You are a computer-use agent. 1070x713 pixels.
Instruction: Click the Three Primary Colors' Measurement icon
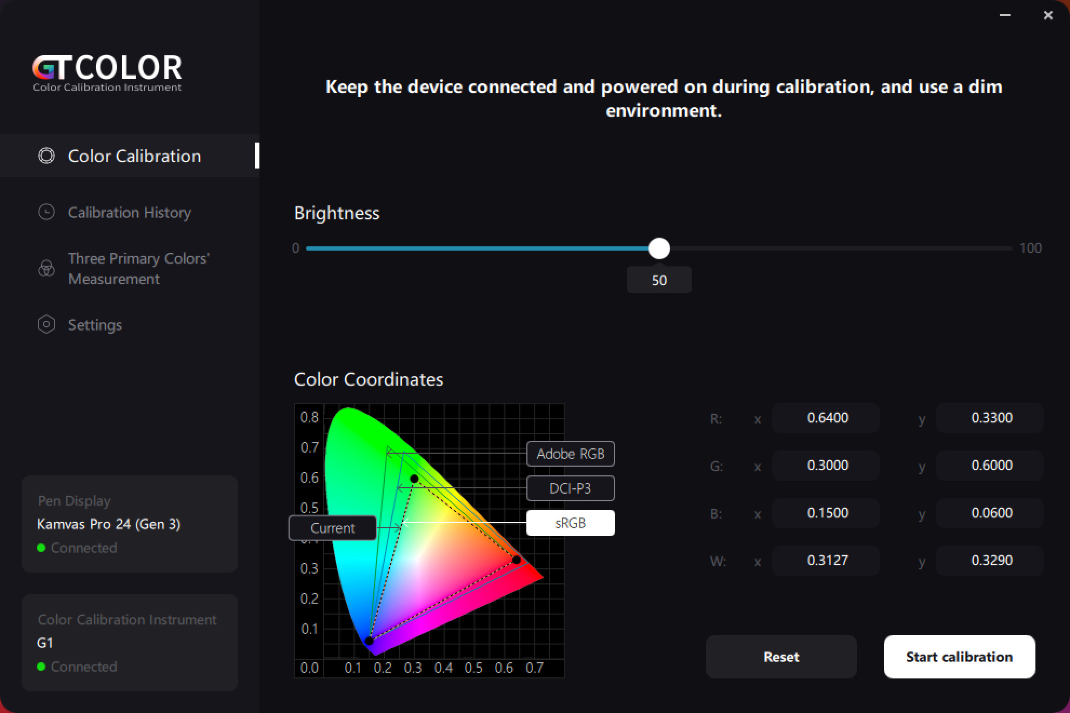(x=46, y=268)
